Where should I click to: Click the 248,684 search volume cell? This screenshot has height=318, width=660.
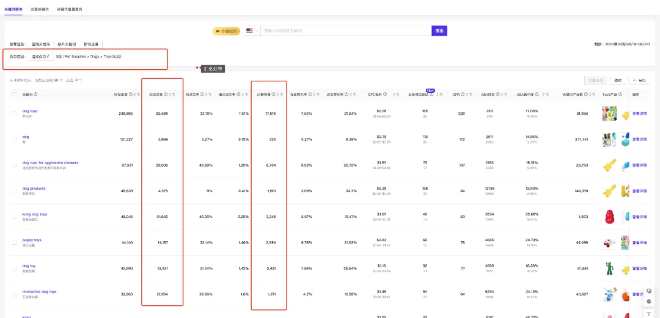pos(125,114)
